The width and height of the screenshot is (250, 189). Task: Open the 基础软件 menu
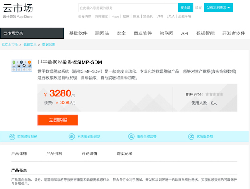[78, 33]
